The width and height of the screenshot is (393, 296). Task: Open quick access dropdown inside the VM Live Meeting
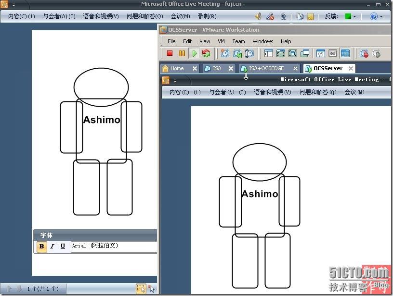[175, 81]
